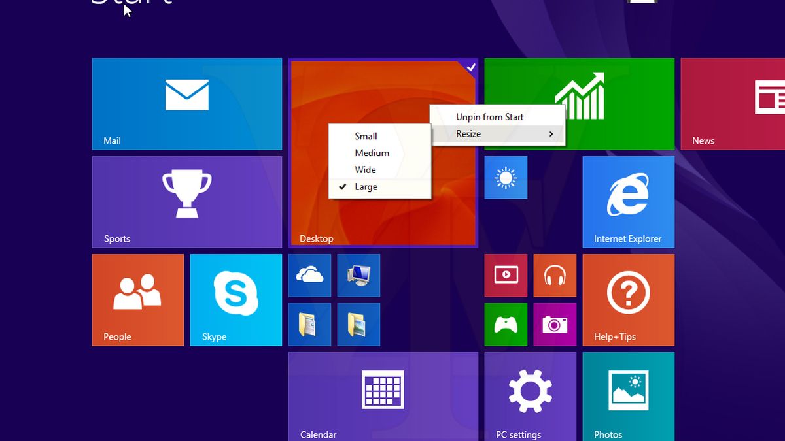Image resolution: width=785 pixels, height=441 pixels.
Task: Open the Mail tile
Action: tap(186, 104)
